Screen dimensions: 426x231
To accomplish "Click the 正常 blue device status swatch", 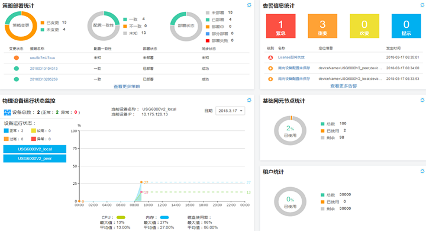I will pos(7,130).
